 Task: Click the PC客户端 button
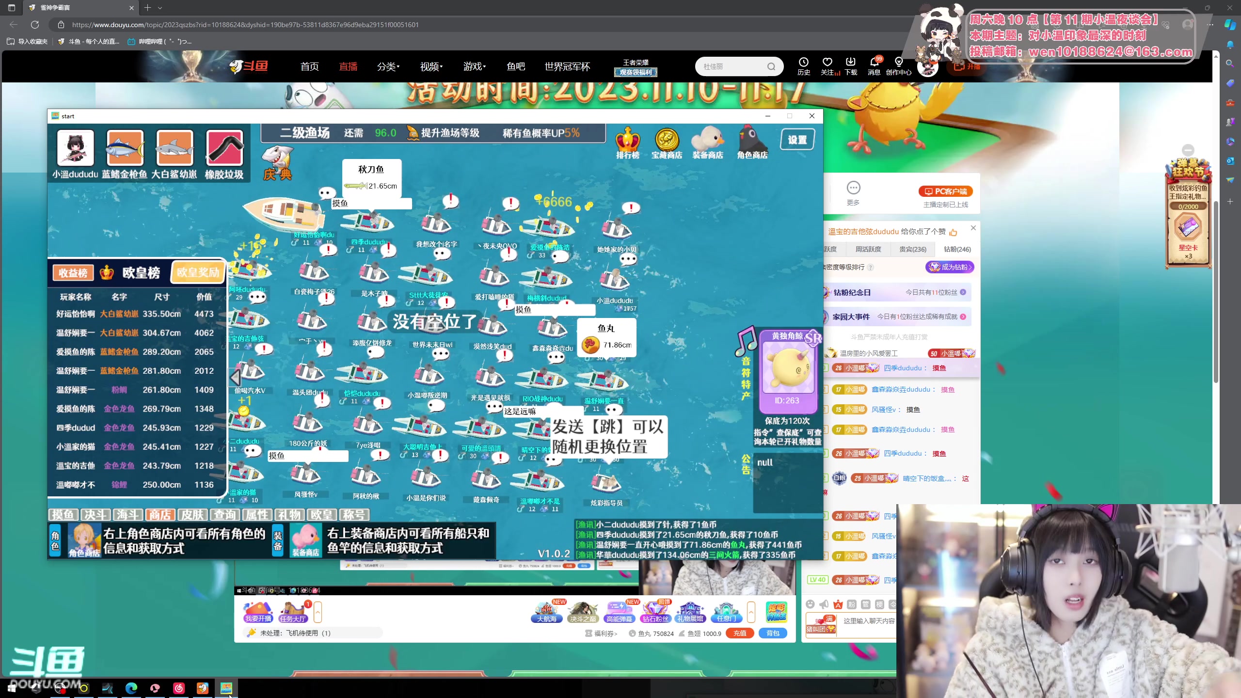point(945,191)
